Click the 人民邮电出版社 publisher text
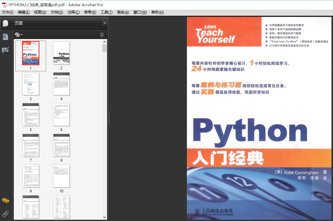 click(x=217, y=211)
